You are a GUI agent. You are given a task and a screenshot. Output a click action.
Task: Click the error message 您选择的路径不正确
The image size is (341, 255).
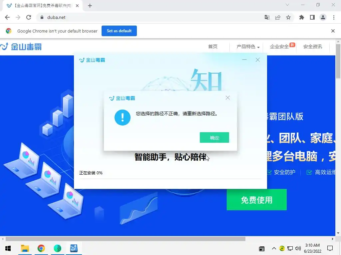[176, 114]
